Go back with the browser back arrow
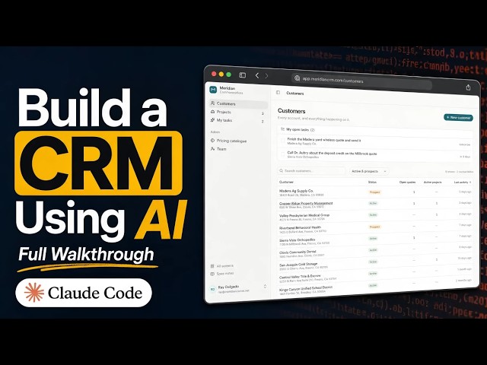The height and width of the screenshot is (365, 487). point(257,75)
